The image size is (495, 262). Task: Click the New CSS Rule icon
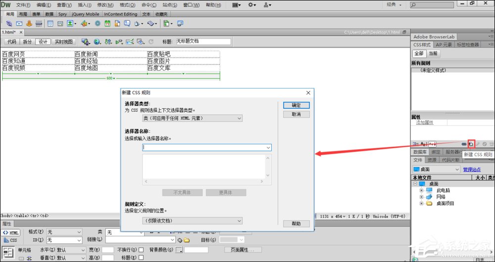pyautogui.click(x=471, y=144)
